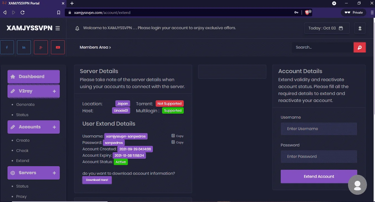The width and height of the screenshot is (375, 202).
Task: Focus the Search field
Action: click(x=323, y=47)
